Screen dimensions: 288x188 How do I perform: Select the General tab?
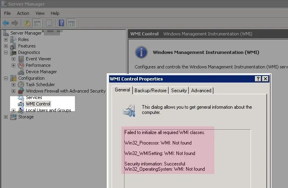coord(122,90)
